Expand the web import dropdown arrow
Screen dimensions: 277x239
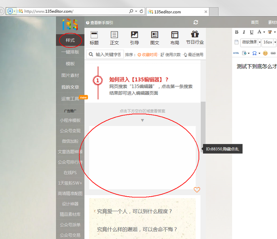click(249, 53)
